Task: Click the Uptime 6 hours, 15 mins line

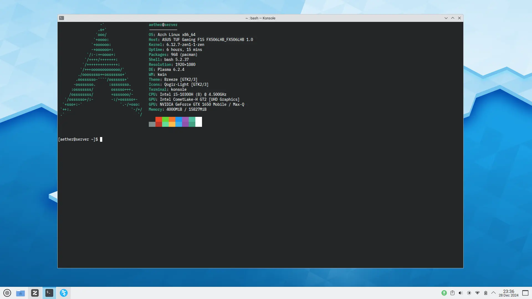Action: pos(175,50)
